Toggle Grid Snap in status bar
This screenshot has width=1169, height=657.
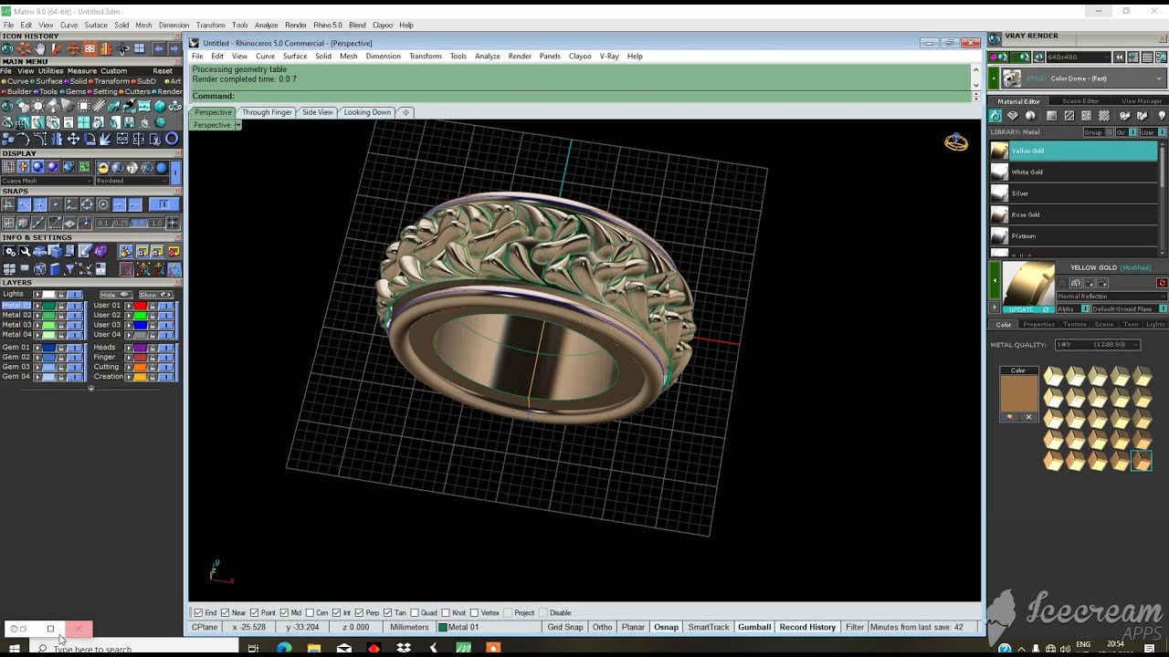[565, 627]
